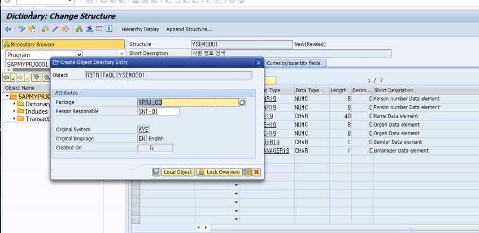This screenshot has height=233, width=479.
Task: Open value help beside Package field
Action: (x=242, y=102)
